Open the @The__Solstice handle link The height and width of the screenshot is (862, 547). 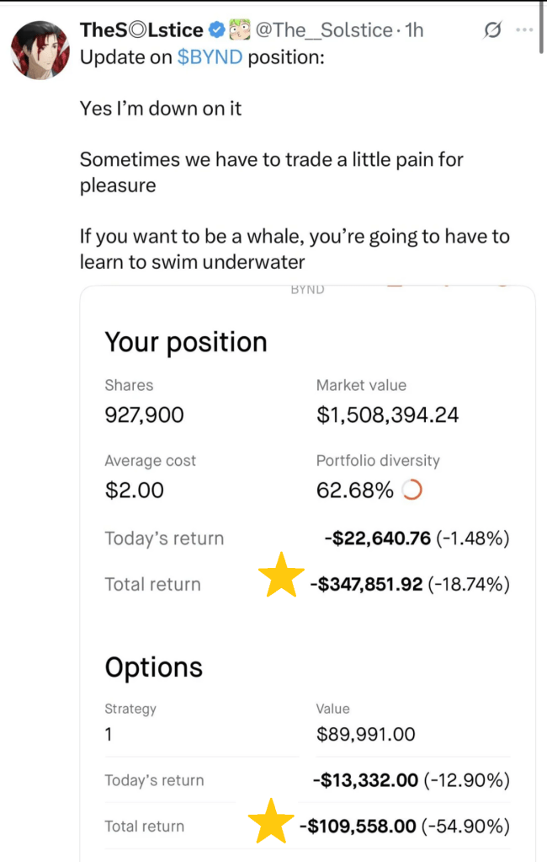click(x=325, y=31)
